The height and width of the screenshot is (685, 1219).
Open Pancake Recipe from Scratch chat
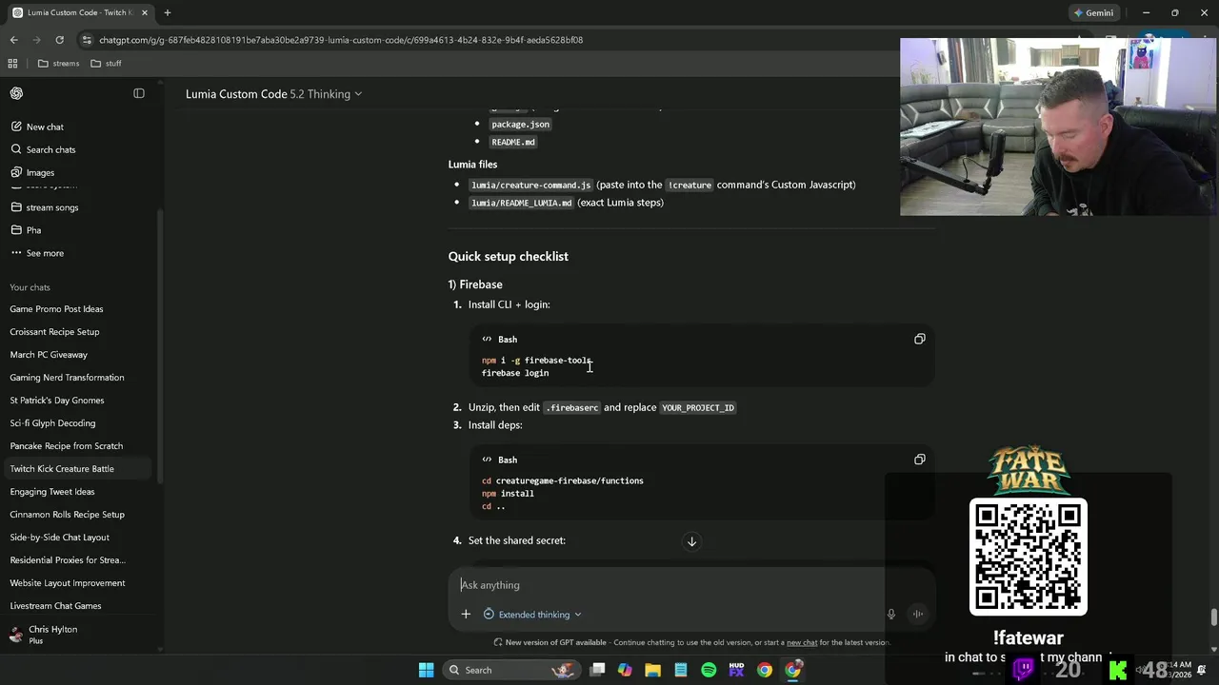(66, 446)
